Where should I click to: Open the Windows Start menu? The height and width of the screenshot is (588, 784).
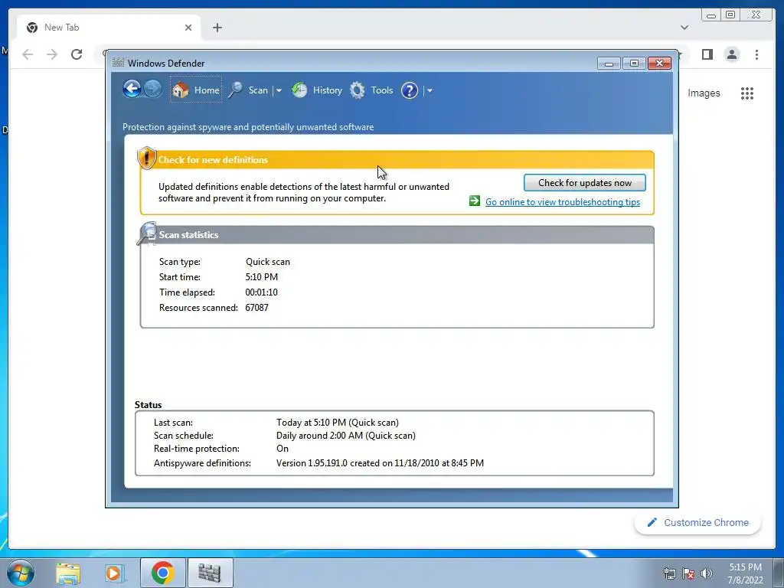[20, 573]
